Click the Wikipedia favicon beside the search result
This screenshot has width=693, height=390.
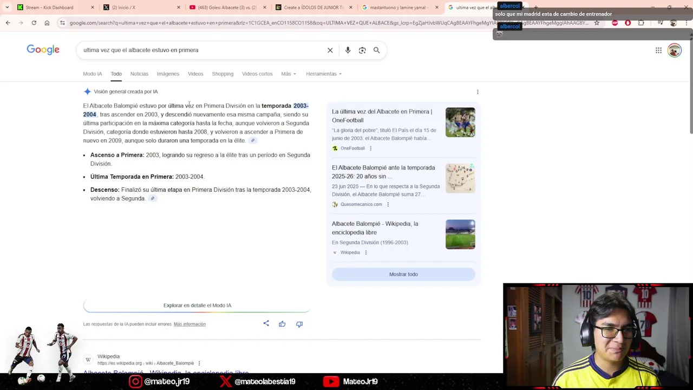tap(88, 360)
